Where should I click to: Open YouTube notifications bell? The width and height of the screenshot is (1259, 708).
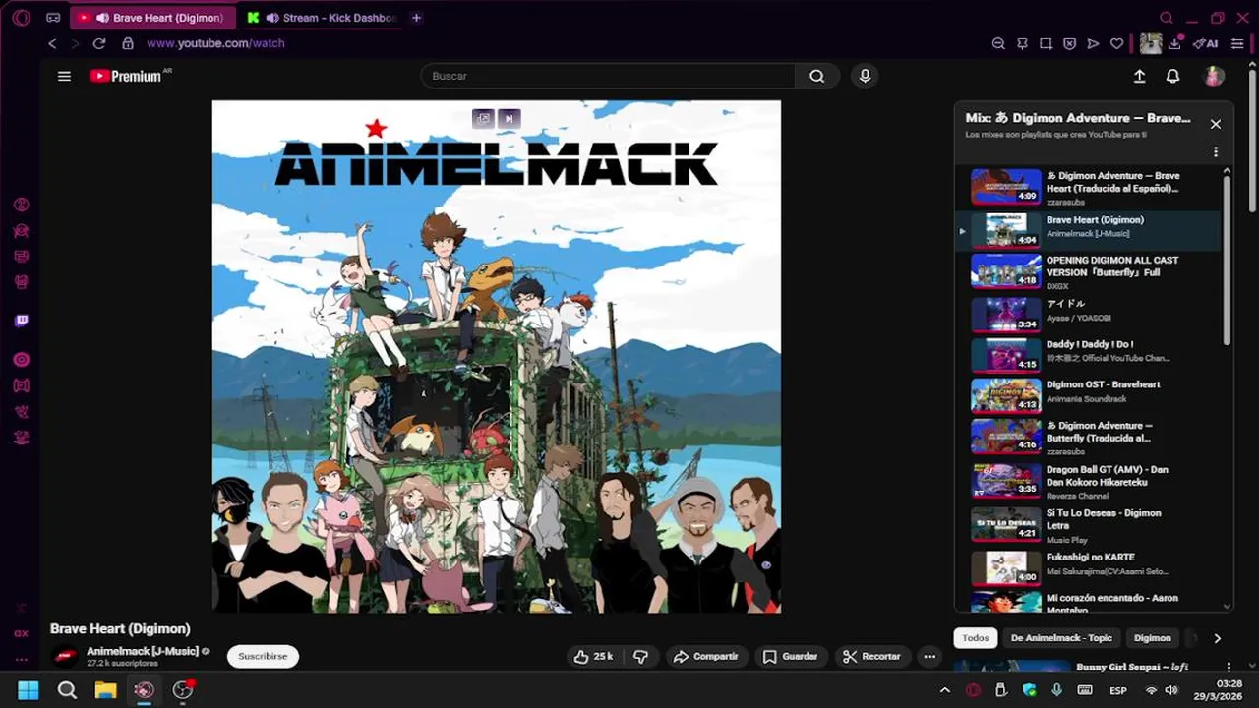click(x=1172, y=76)
